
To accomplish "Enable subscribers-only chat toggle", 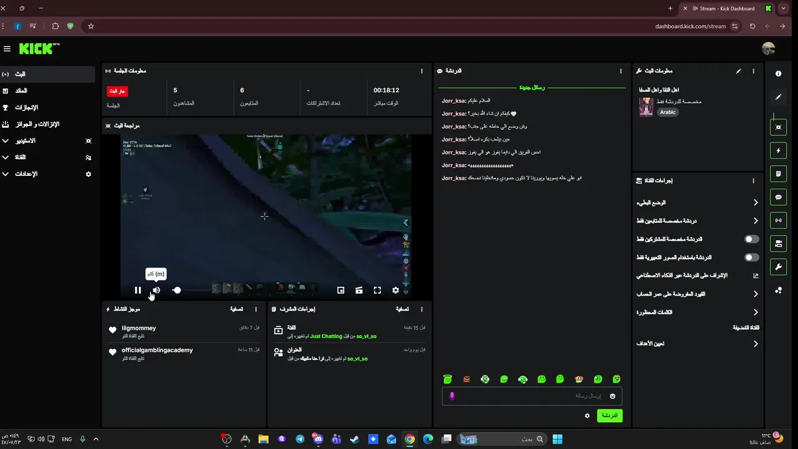I will [x=752, y=239].
